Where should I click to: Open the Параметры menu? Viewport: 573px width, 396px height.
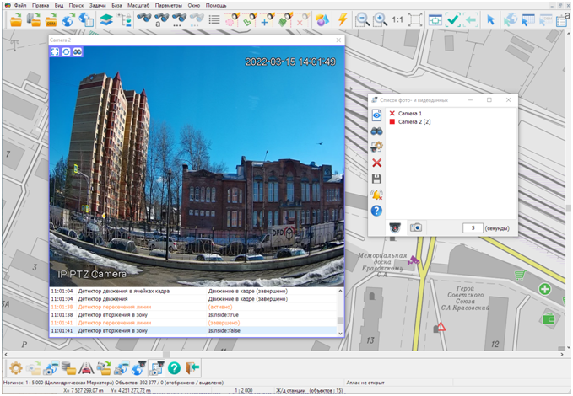click(x=169, y=5)
